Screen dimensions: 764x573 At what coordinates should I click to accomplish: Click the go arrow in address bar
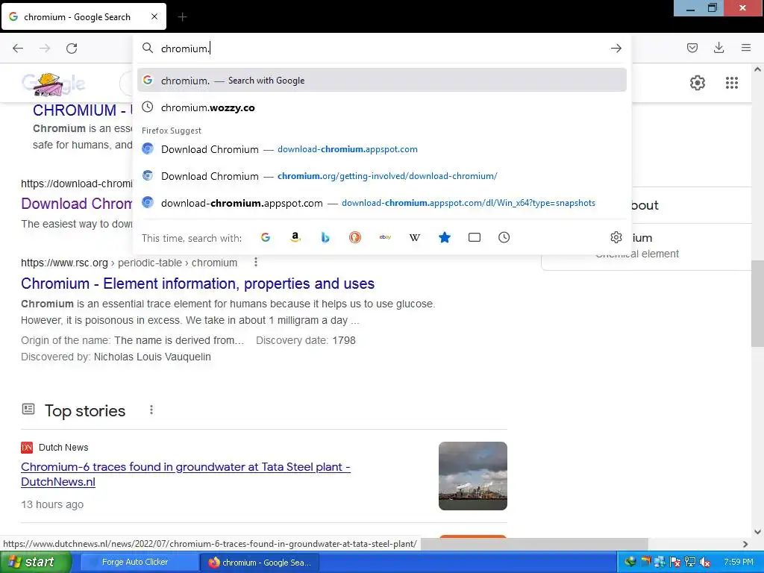(616, 48)
